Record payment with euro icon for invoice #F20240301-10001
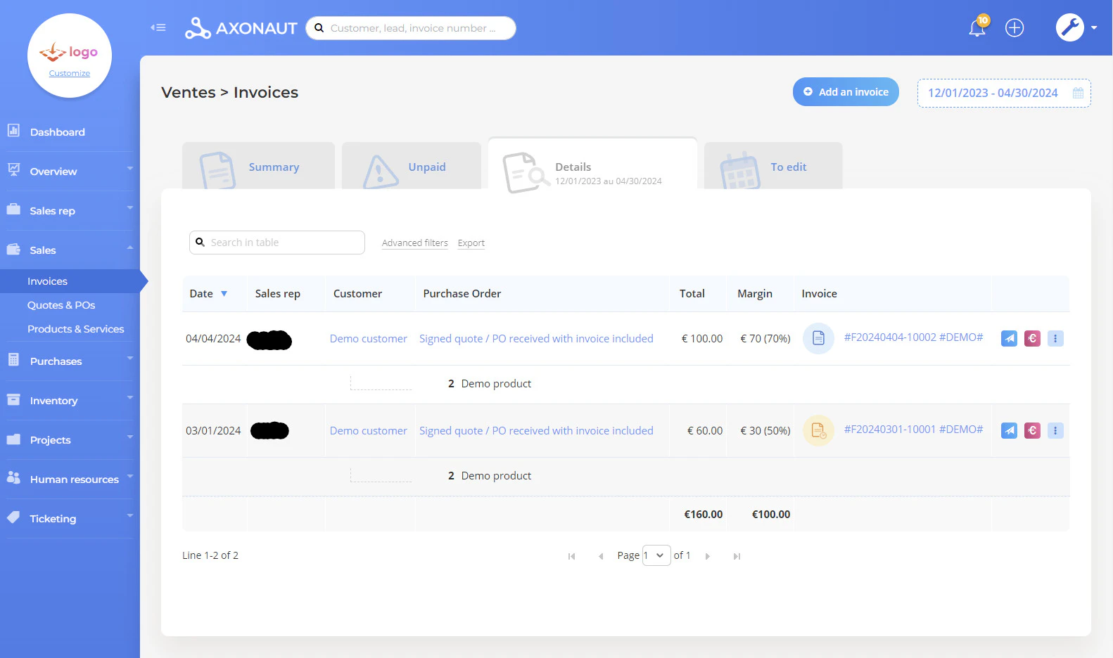 coord(1032,430)
